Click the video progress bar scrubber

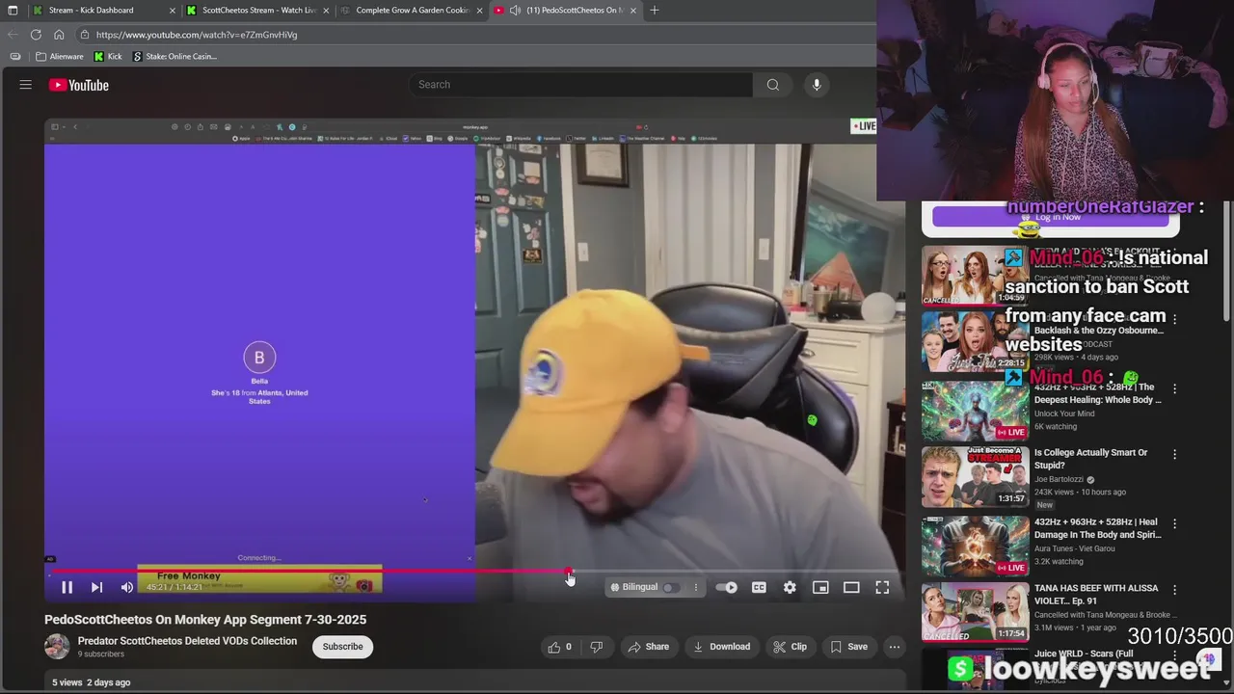point(569,571)
